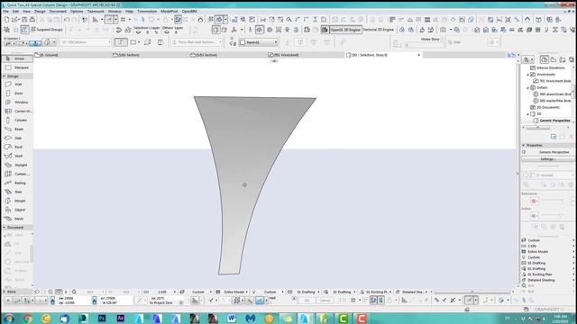Activate the Skylight tool

[x=17, y=165]
